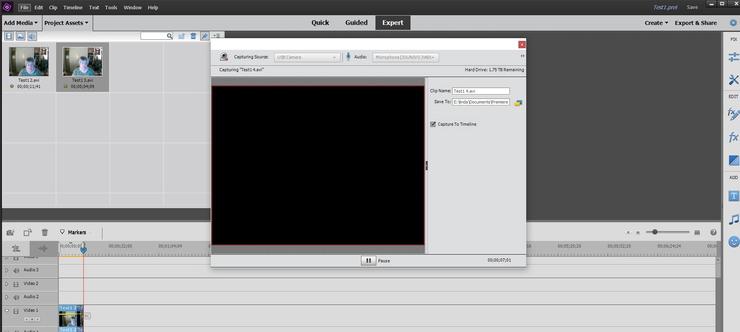Click the audio waveform view icon
The height and width of the screenshot is (332, 740).
[43, 248]
